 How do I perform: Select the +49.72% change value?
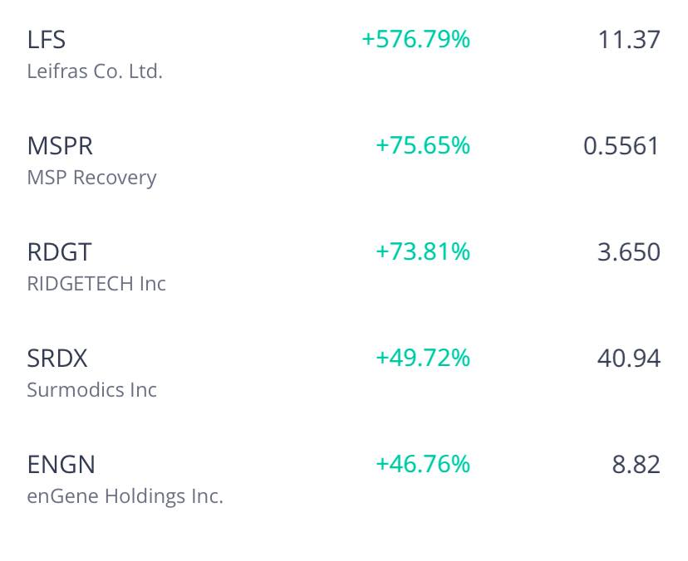click(423, 358)
